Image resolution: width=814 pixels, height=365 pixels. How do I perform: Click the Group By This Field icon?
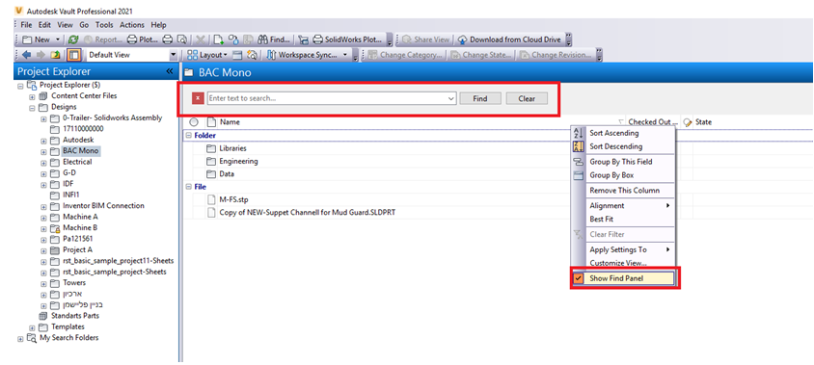[x=578, y=162]
